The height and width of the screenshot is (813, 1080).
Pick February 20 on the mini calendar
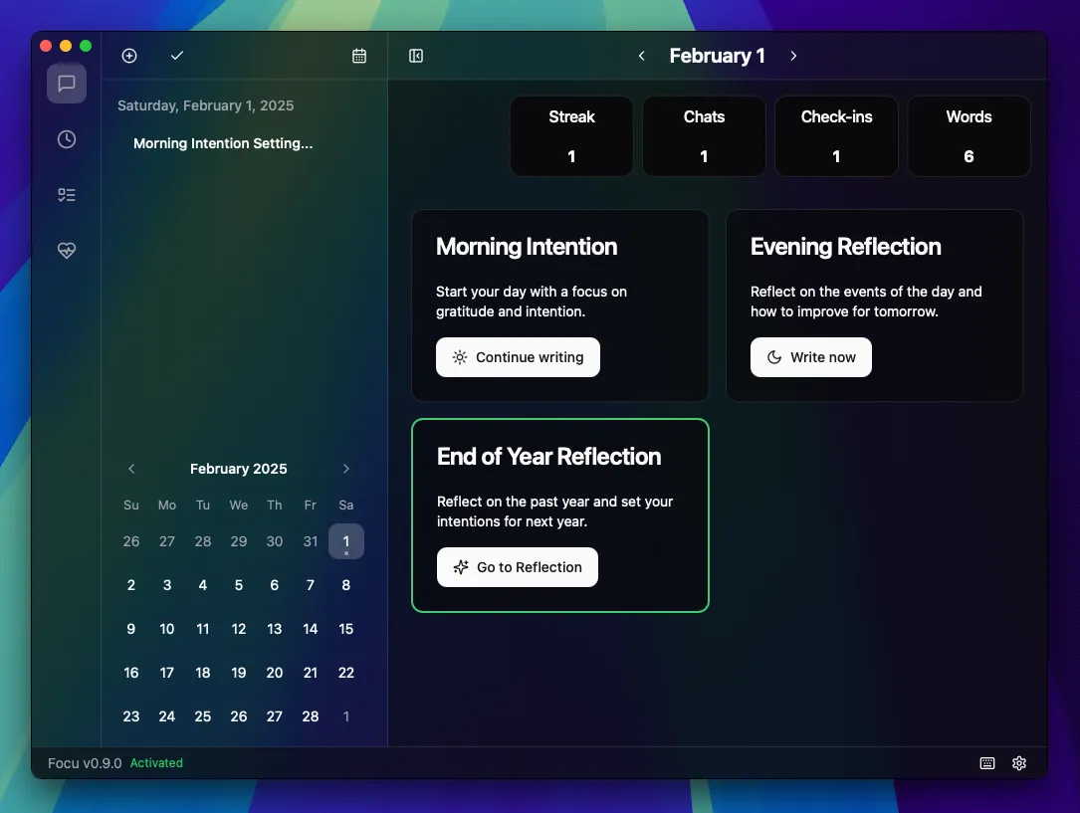coord(274,673)
